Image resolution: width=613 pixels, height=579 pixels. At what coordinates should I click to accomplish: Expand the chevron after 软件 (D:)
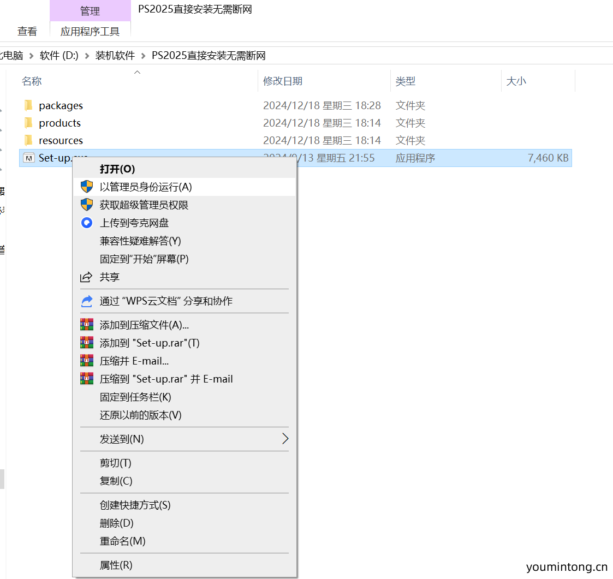click(x=87, y=56)
